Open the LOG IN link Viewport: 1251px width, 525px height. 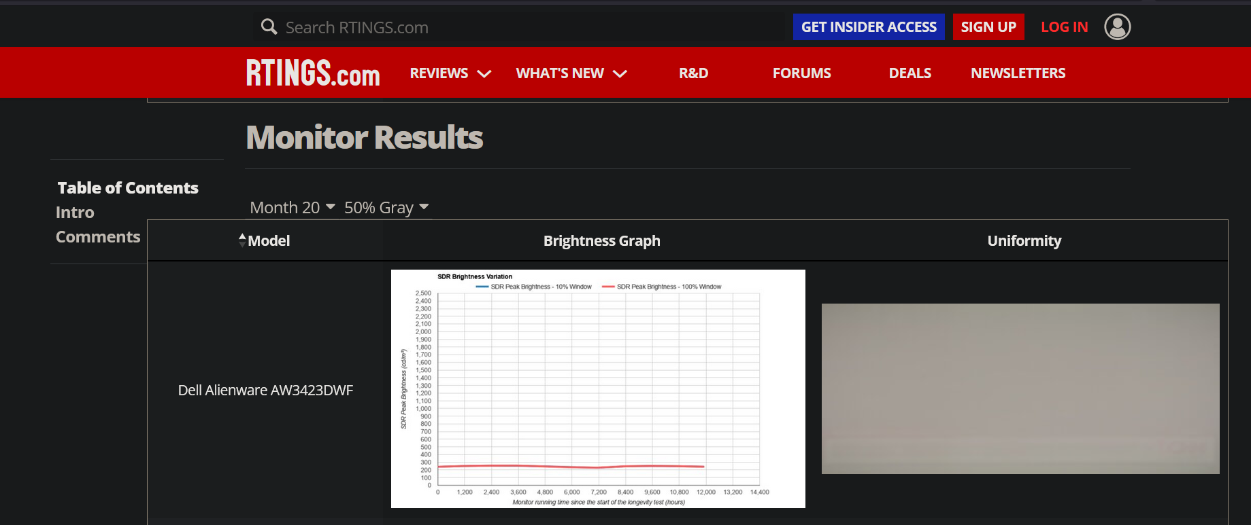(1065, 27)
